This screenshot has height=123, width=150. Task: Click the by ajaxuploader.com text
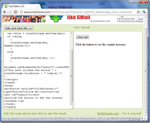tap(100, 21)
